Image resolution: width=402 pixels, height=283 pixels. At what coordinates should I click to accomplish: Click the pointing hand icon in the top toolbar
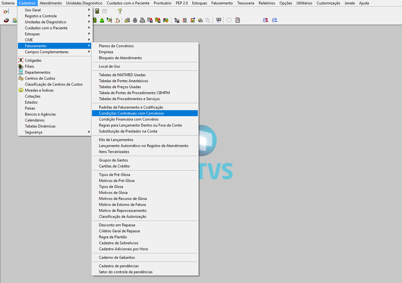click(6, 11)
